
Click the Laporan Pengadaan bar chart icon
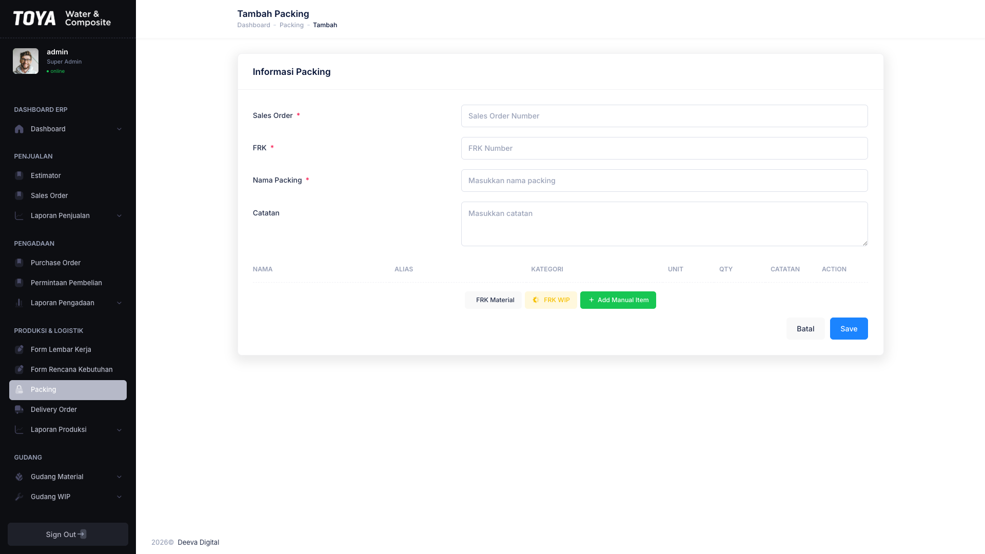(x=19, y=303)
